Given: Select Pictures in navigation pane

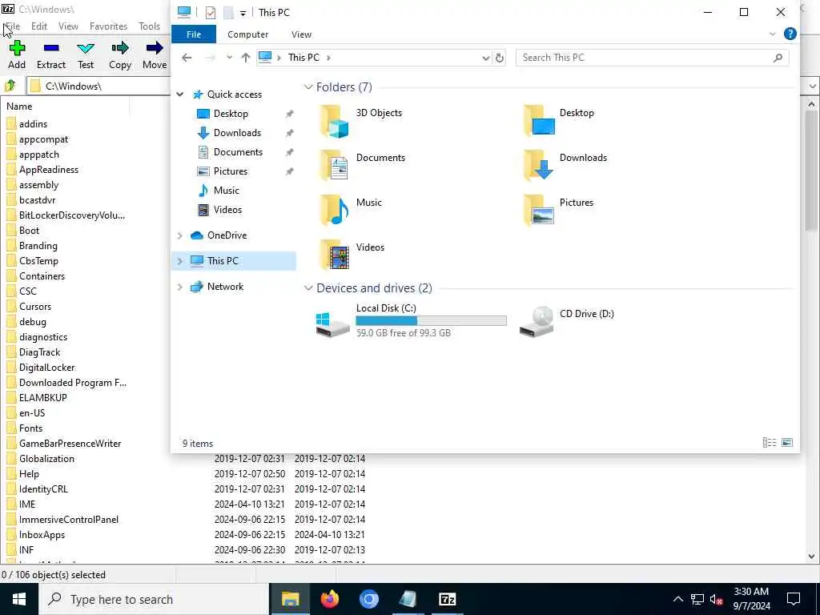Looking at the screenshot, I should pyautogui.click(x=230, y=171).
